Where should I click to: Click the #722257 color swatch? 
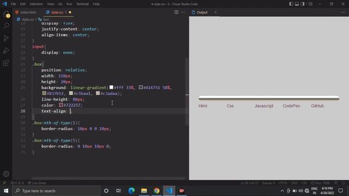(x=61, y=105)
